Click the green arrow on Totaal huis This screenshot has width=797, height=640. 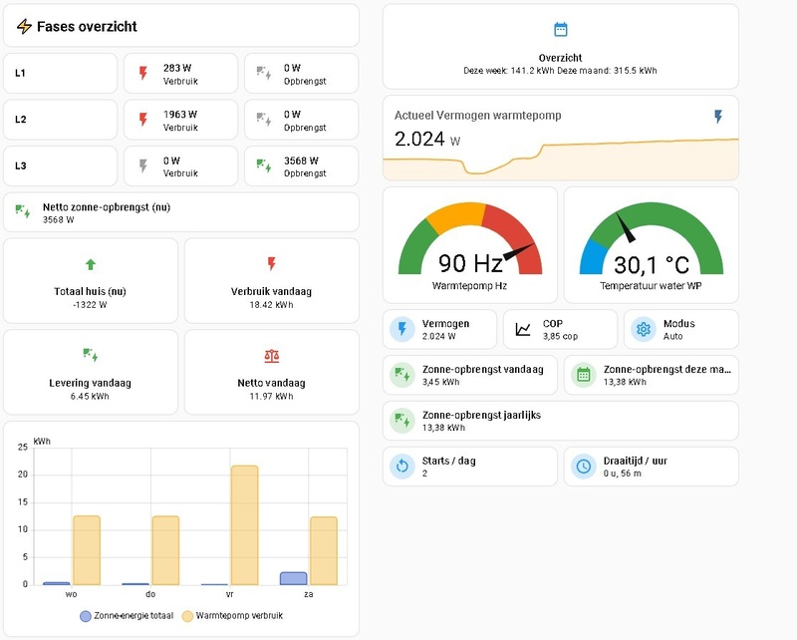click(x=91, y=264)
